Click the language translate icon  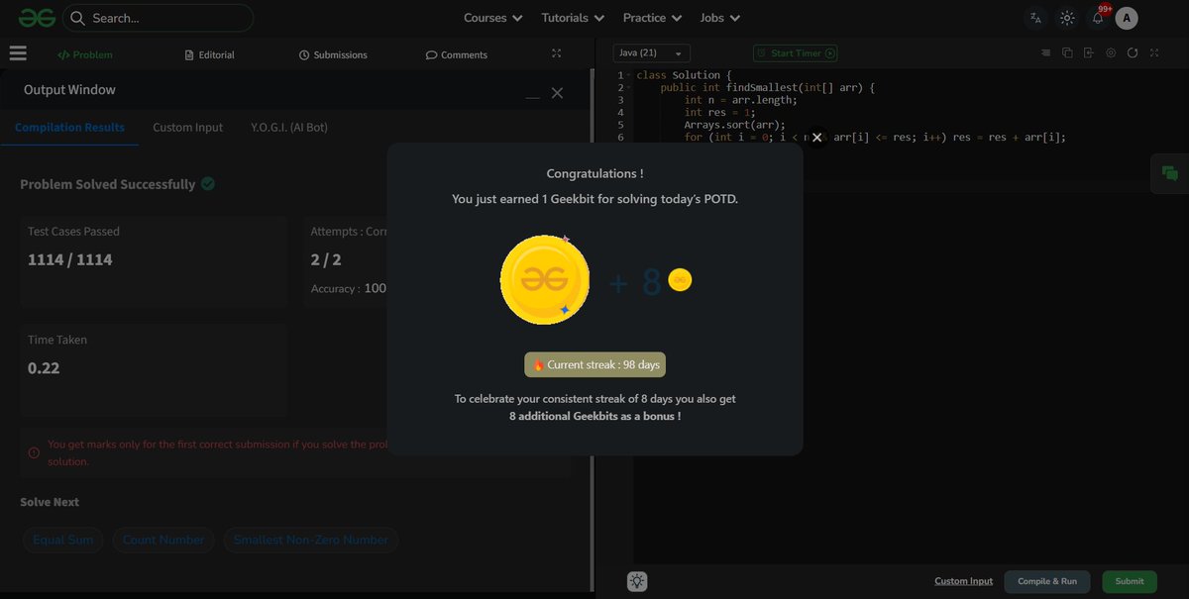pos(1035,18)
